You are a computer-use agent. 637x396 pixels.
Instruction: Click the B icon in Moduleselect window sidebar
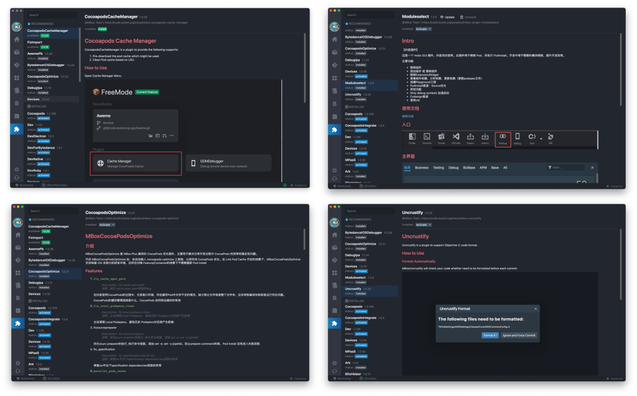334,104
